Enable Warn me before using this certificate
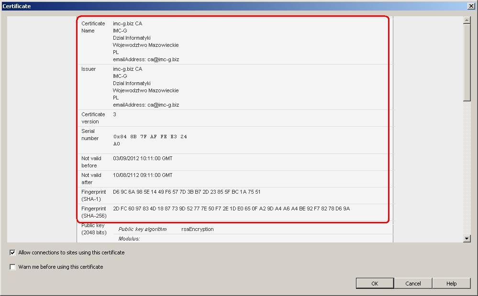 (x=13, y=267)
